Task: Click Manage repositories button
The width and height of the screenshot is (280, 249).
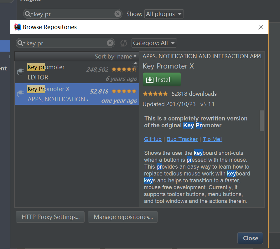Action: (123, 217)
